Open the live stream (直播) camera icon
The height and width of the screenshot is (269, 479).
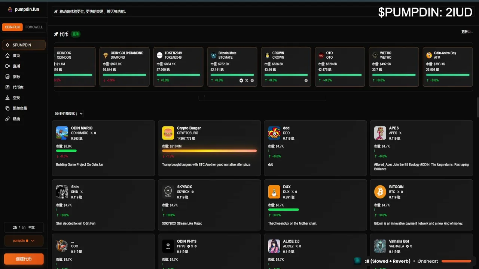point(7,66)
